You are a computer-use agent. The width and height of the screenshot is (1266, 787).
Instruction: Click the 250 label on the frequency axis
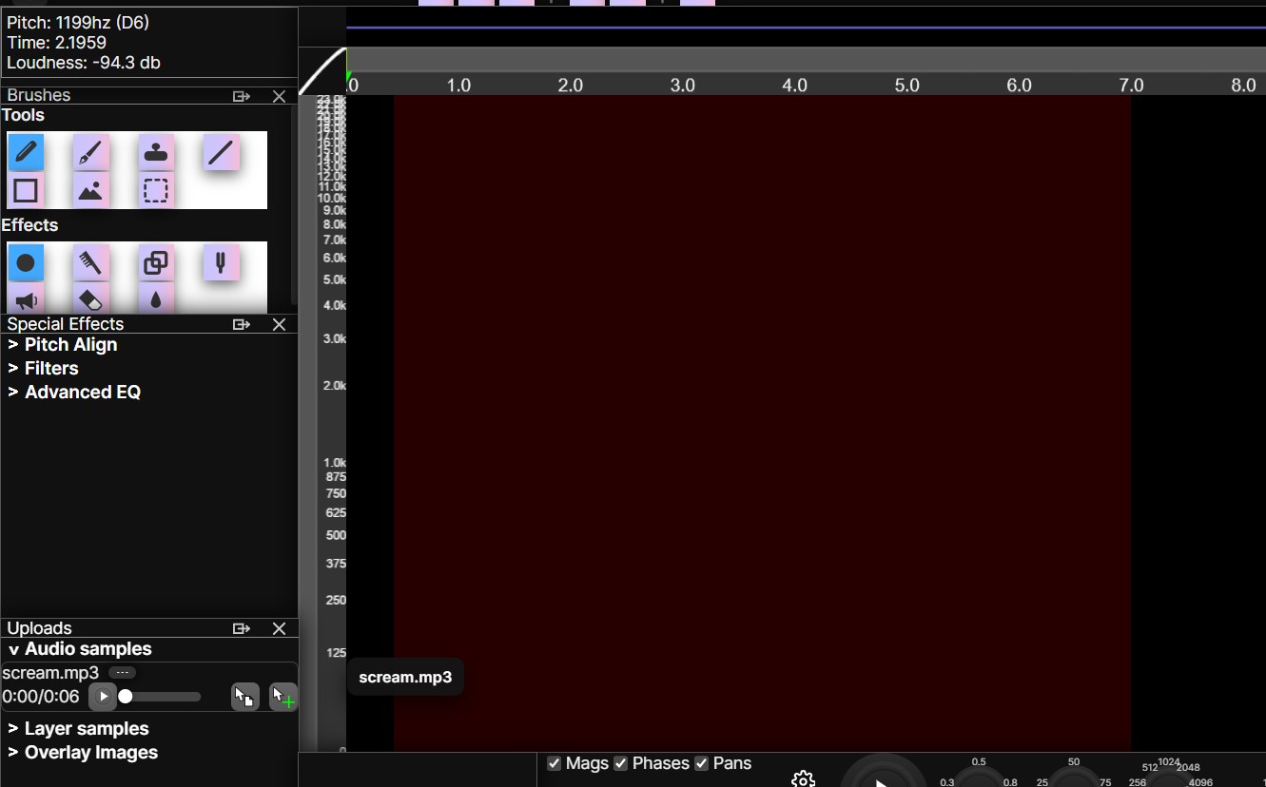[x=336, y=600]
